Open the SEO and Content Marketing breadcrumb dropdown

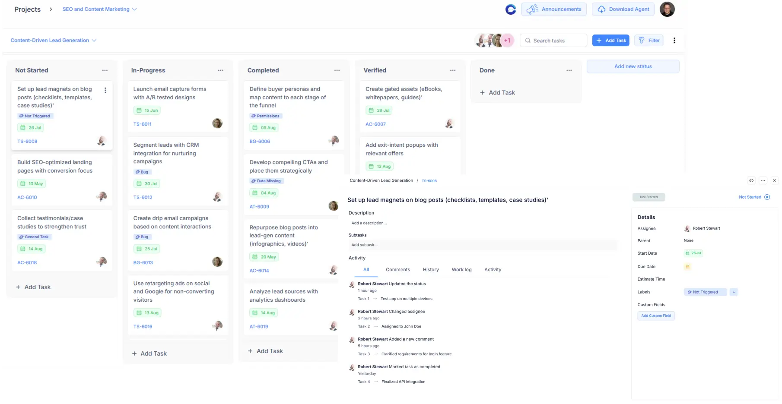(134, 9)
